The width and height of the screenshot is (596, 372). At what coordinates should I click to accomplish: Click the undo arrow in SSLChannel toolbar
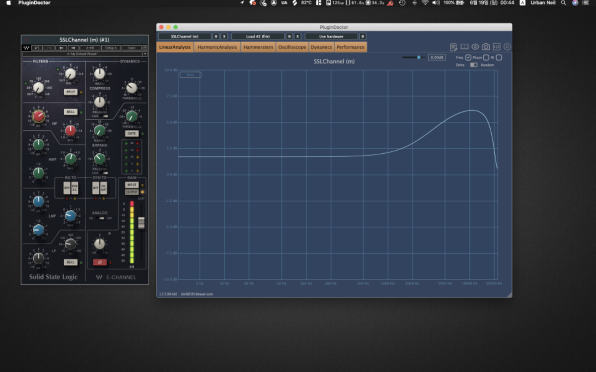(x=37, y=48)
